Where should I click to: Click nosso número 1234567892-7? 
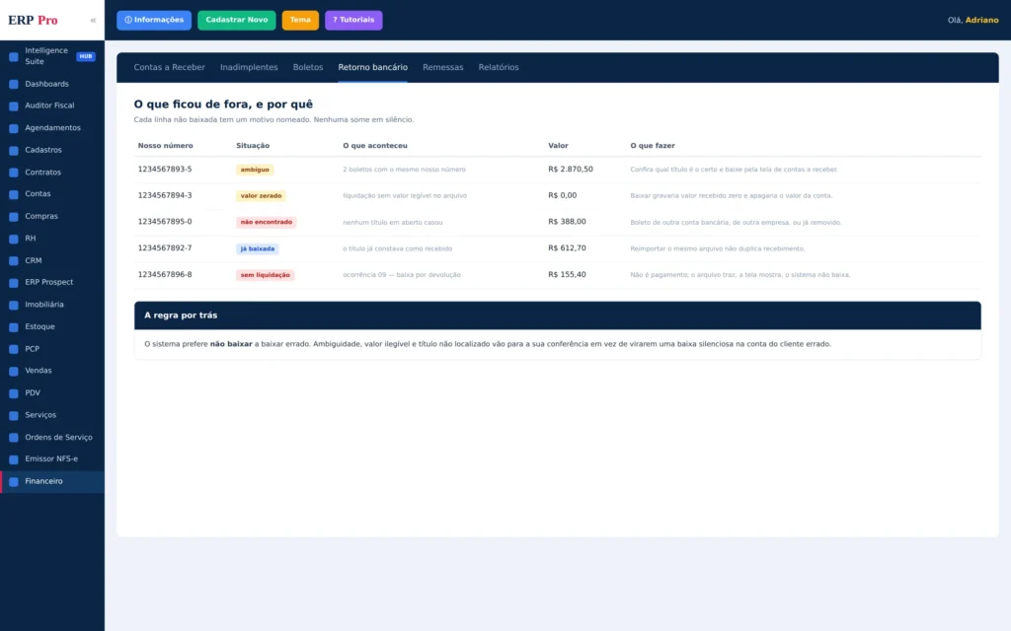[x=165, y=248]
